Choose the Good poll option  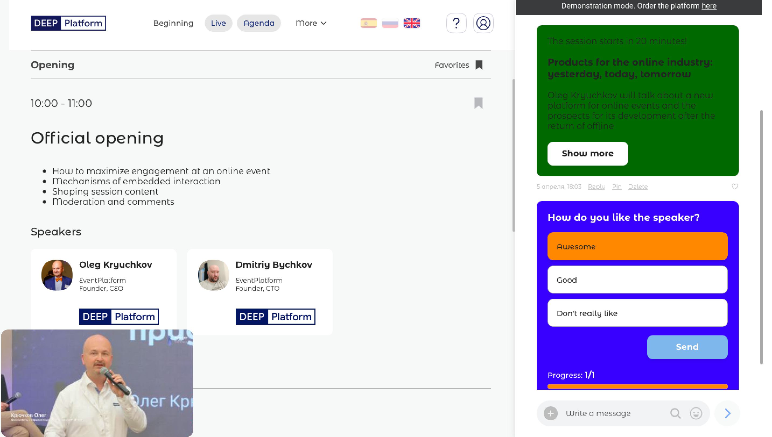(x=637, y=280)
